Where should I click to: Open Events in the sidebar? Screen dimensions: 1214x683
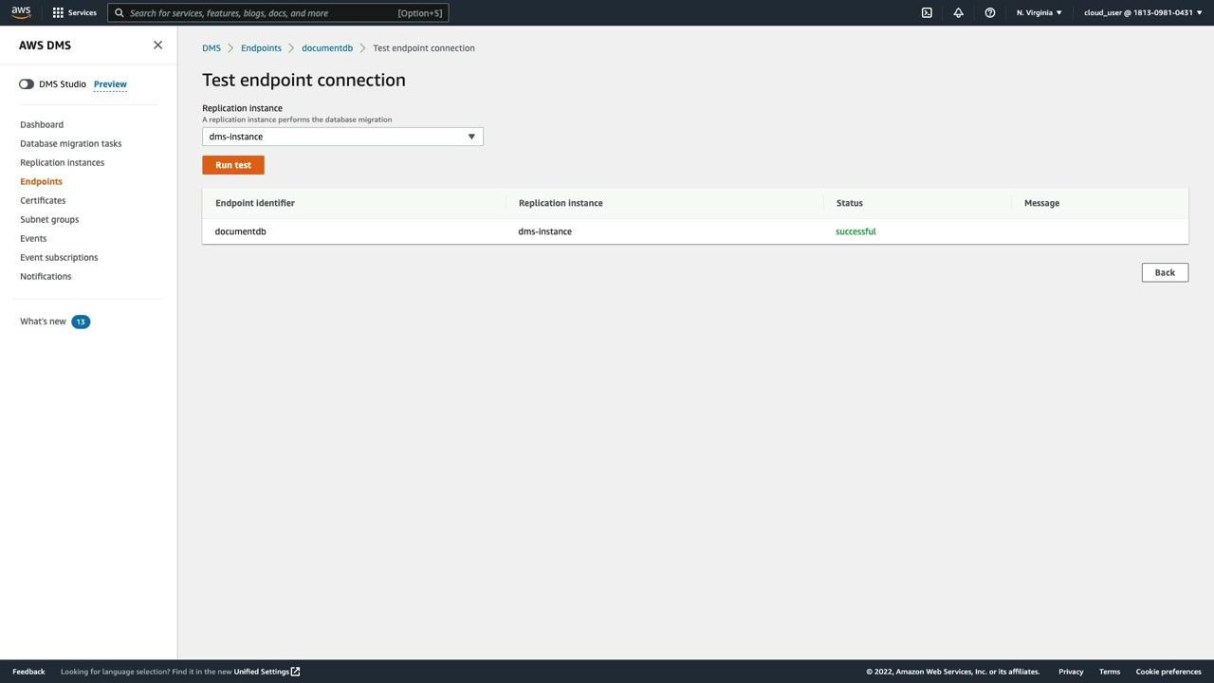(x=33, y=238)
